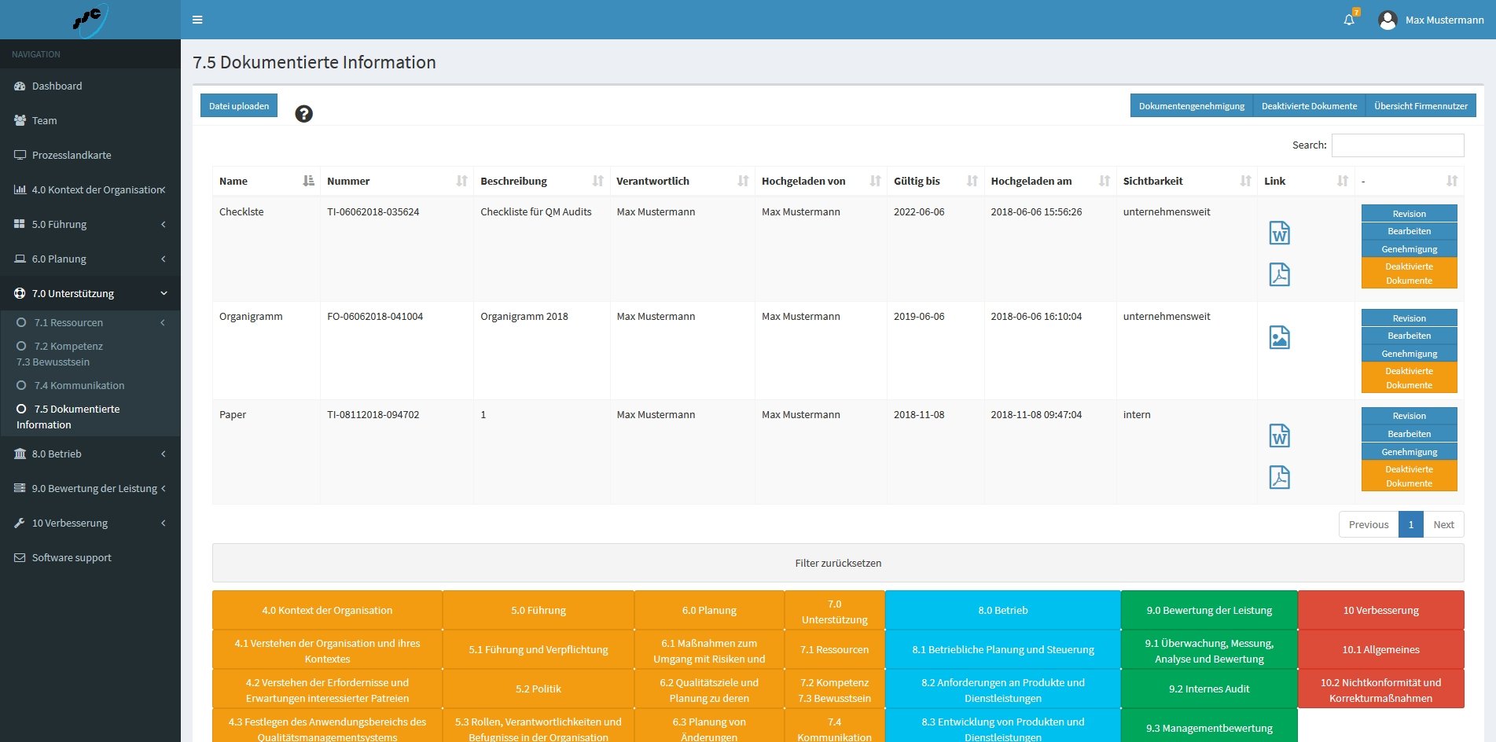
Task: Open Dokumentengenehmigung
Action: 1191,106
